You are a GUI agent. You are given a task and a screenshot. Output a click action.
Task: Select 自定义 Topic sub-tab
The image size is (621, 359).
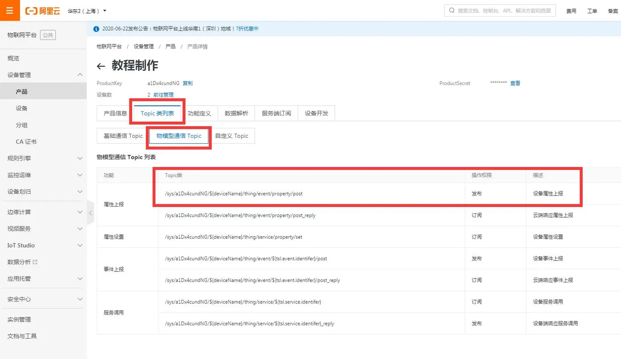point(232,136)
